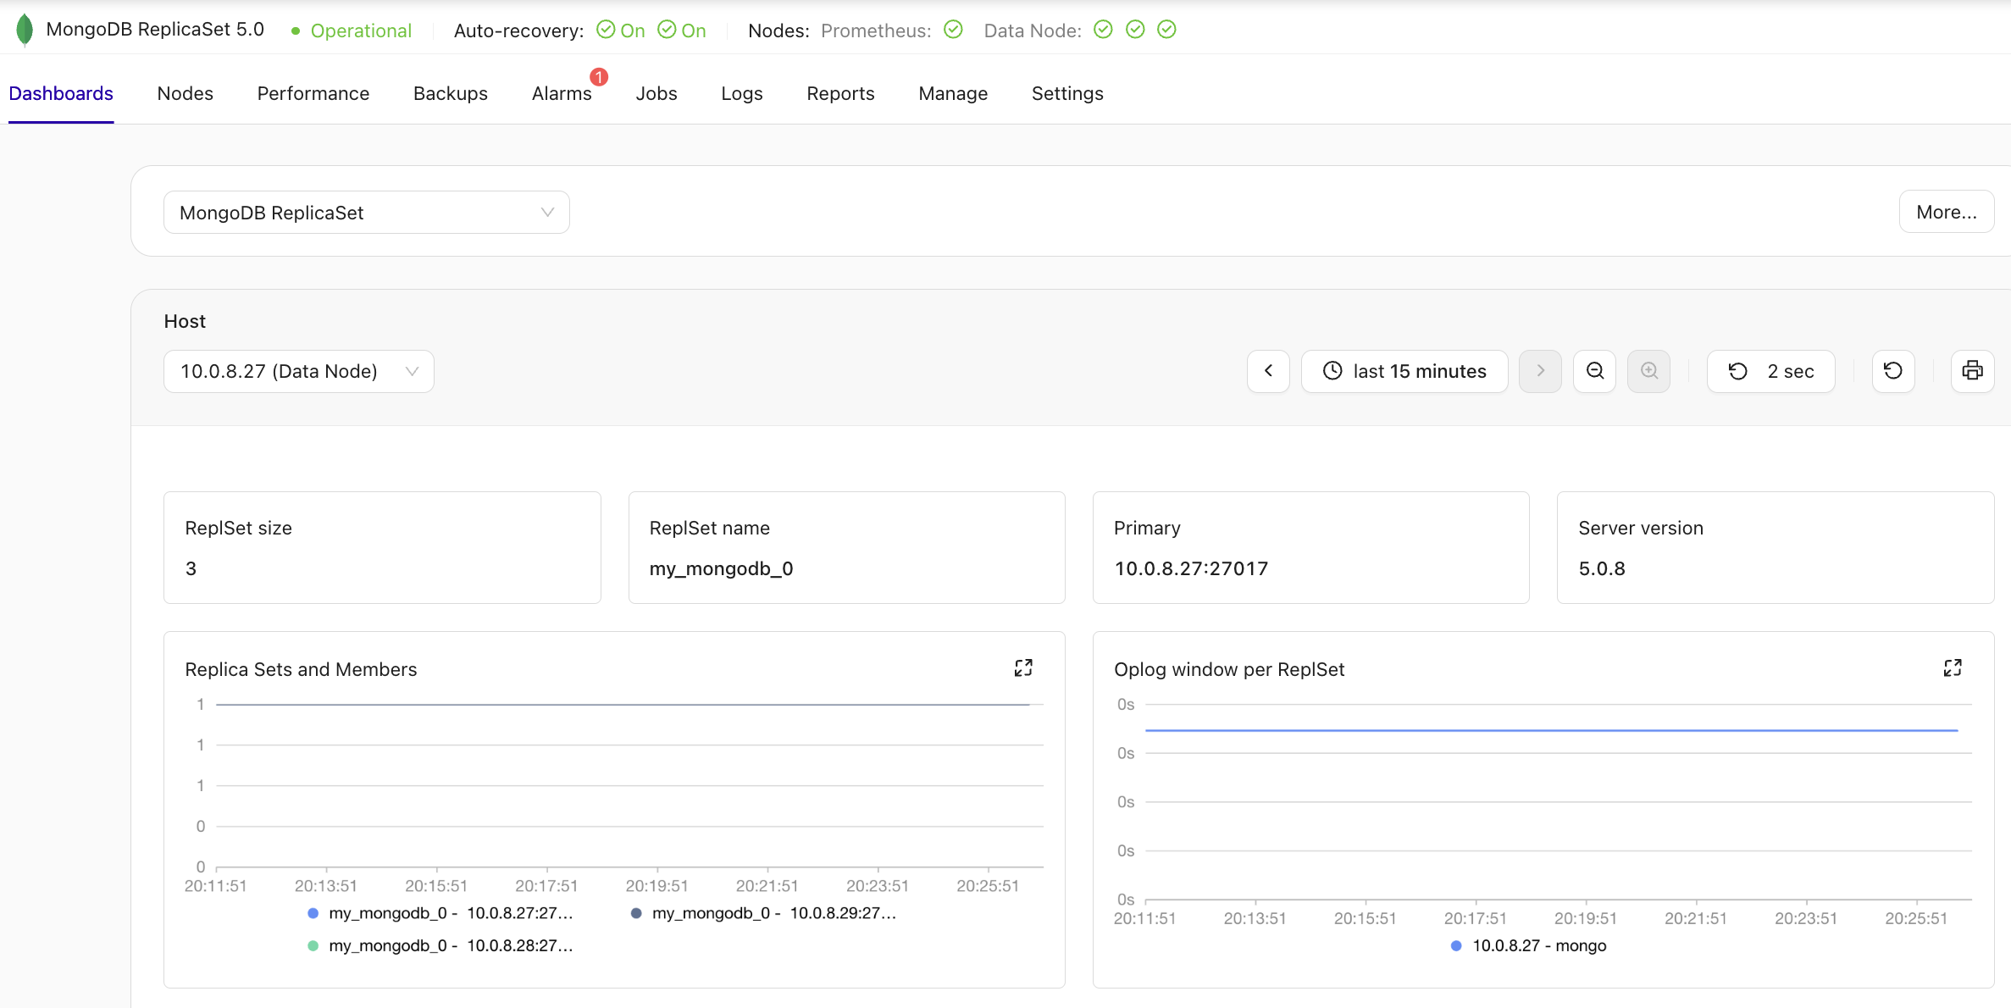Toggle the 10.0.8.27 - mongo legend entry

1529,945
